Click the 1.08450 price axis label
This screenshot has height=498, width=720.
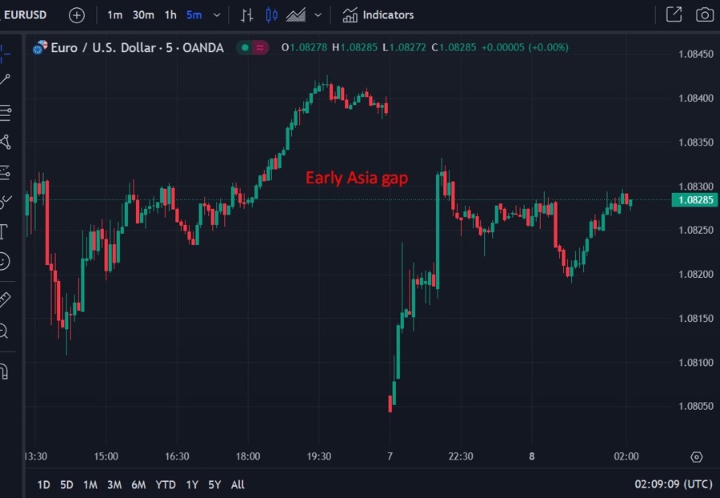[x=696, y=54]
